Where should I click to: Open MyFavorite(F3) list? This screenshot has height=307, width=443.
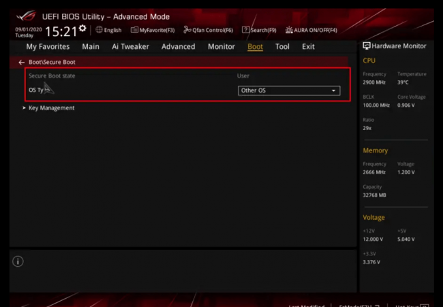pyautogui.click(x=153, y=30)
